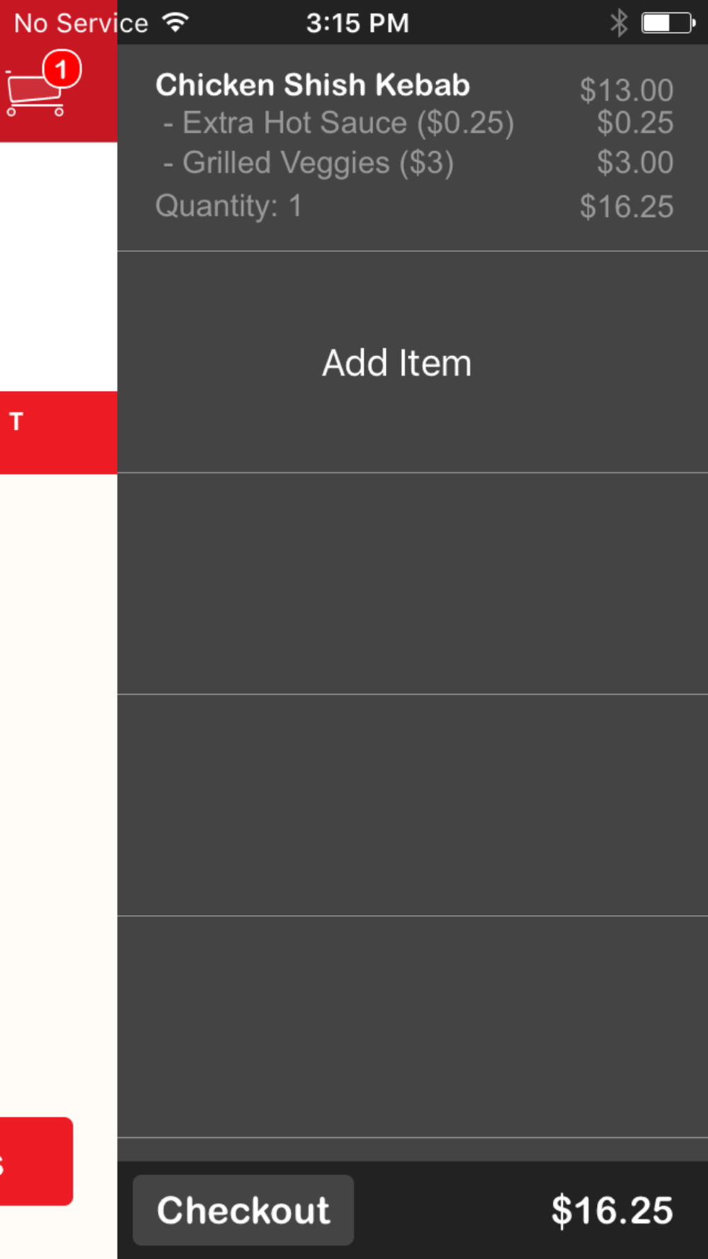Viewport: 708px width, 1259px height.
Task: Tap the red cart badge showing 1
Action: click(x=62, y=69)
